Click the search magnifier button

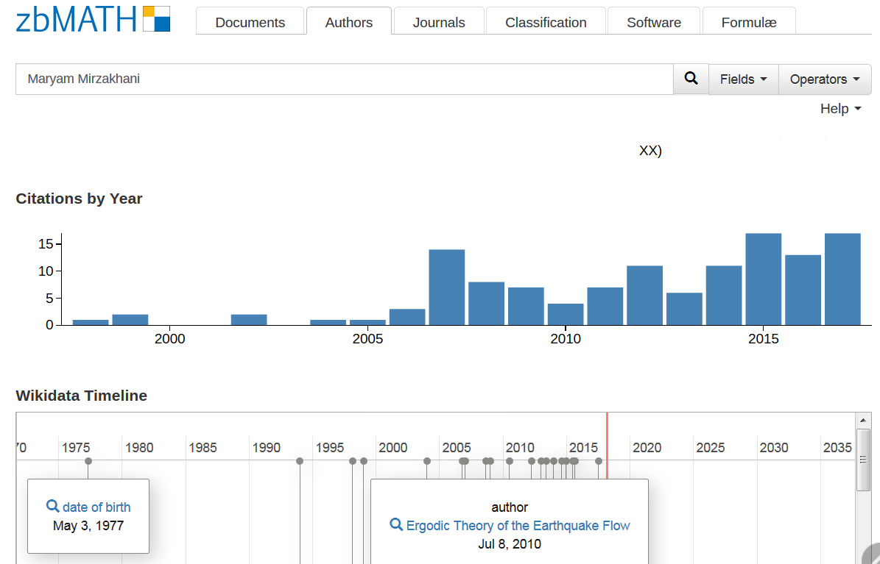click(x=691, y=79)
